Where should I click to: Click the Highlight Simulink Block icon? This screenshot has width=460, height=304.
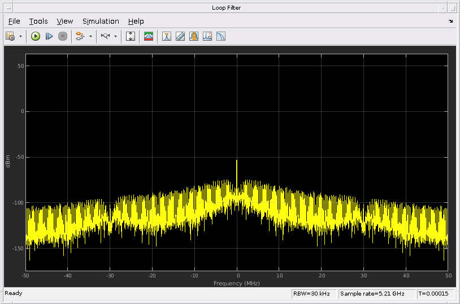[x=80, y=36]
